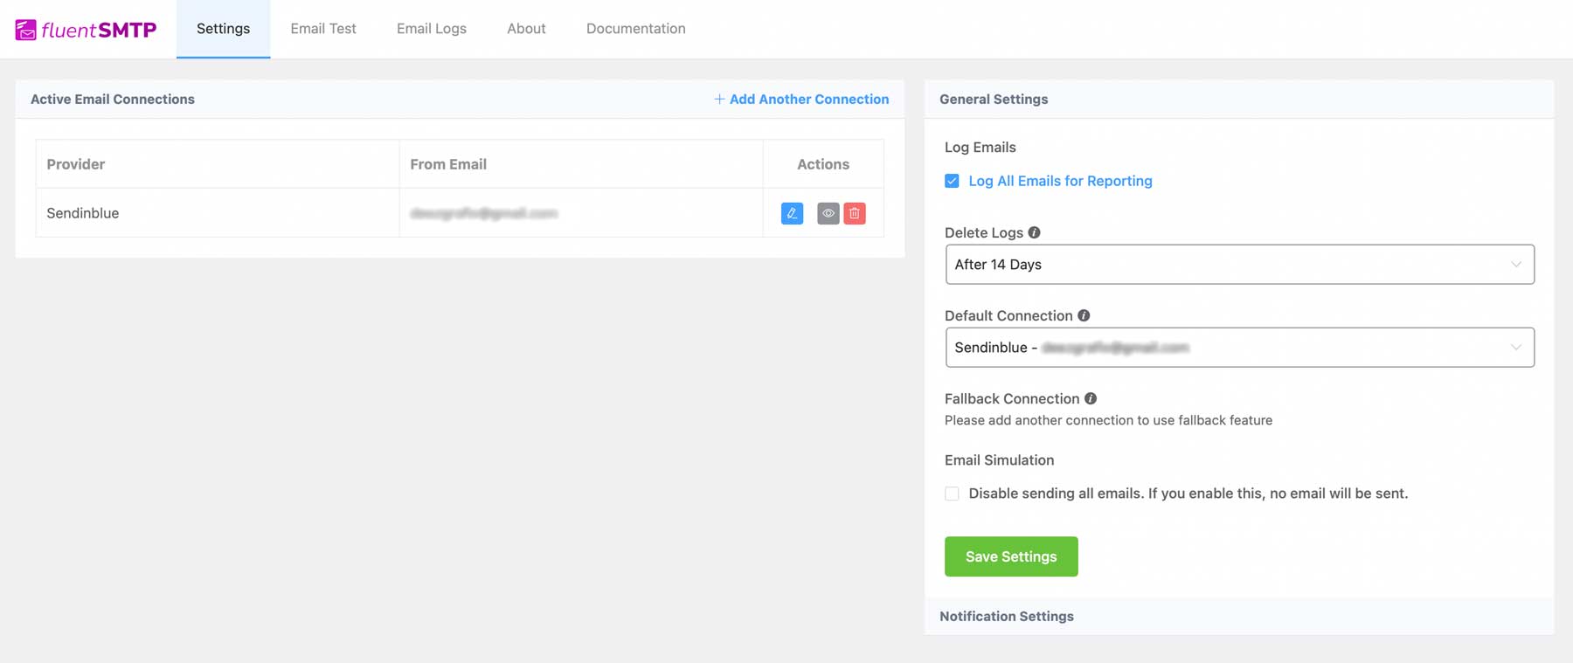Image resolution: width=1573 pixels, height=663 pixels.
Task: Click the fluentSMTP logo icon
Action: (x=26, y=30)
